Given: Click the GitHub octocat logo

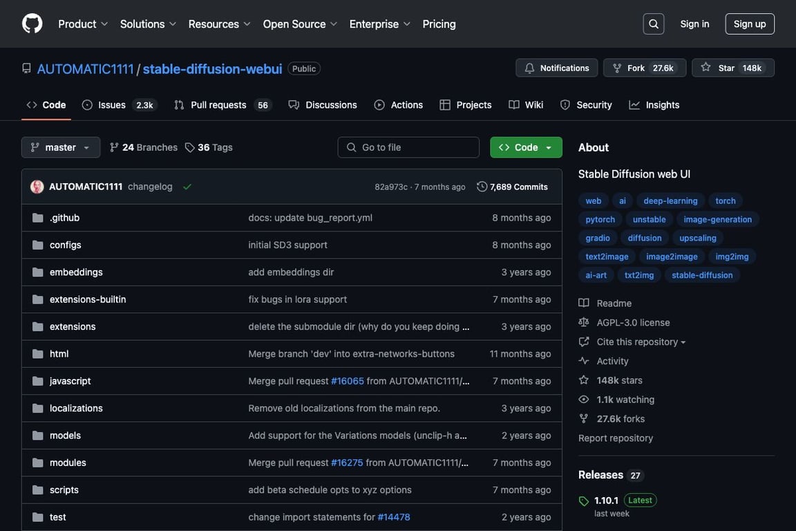Looking at the screenshot, I should click(x=32, y=24).
